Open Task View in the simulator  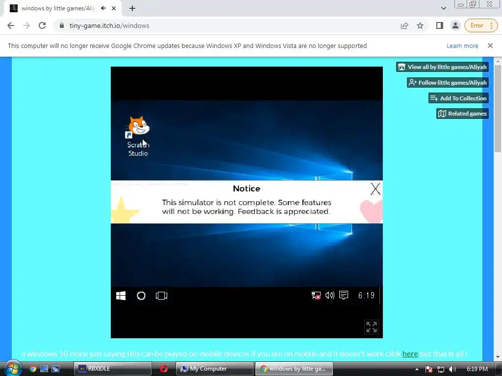coord(161,296)
